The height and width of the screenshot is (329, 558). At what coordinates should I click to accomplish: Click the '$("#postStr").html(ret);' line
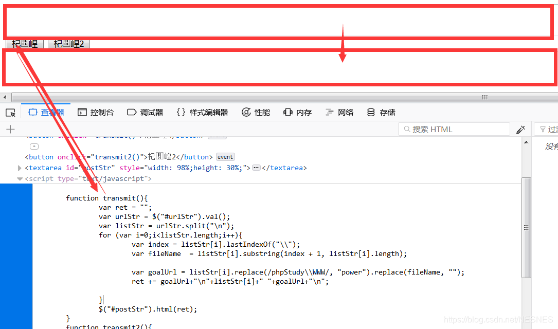[148, 309]
